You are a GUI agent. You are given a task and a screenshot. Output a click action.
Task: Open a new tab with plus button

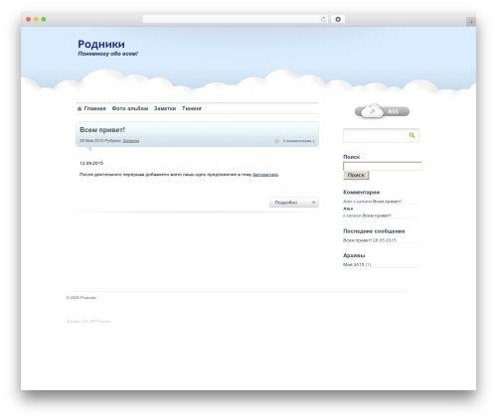(x=471, y=22)
